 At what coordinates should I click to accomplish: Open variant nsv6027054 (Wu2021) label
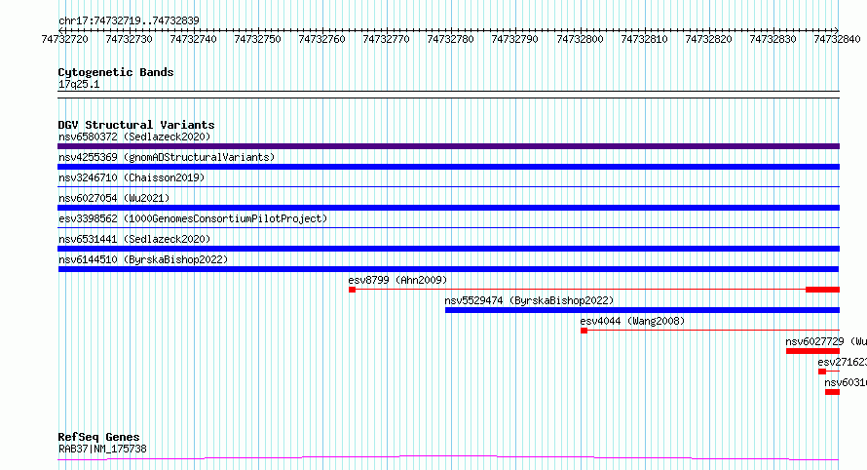point(114,198)
